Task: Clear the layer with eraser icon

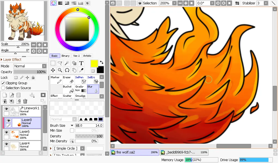Action: (x=19, y=101)
